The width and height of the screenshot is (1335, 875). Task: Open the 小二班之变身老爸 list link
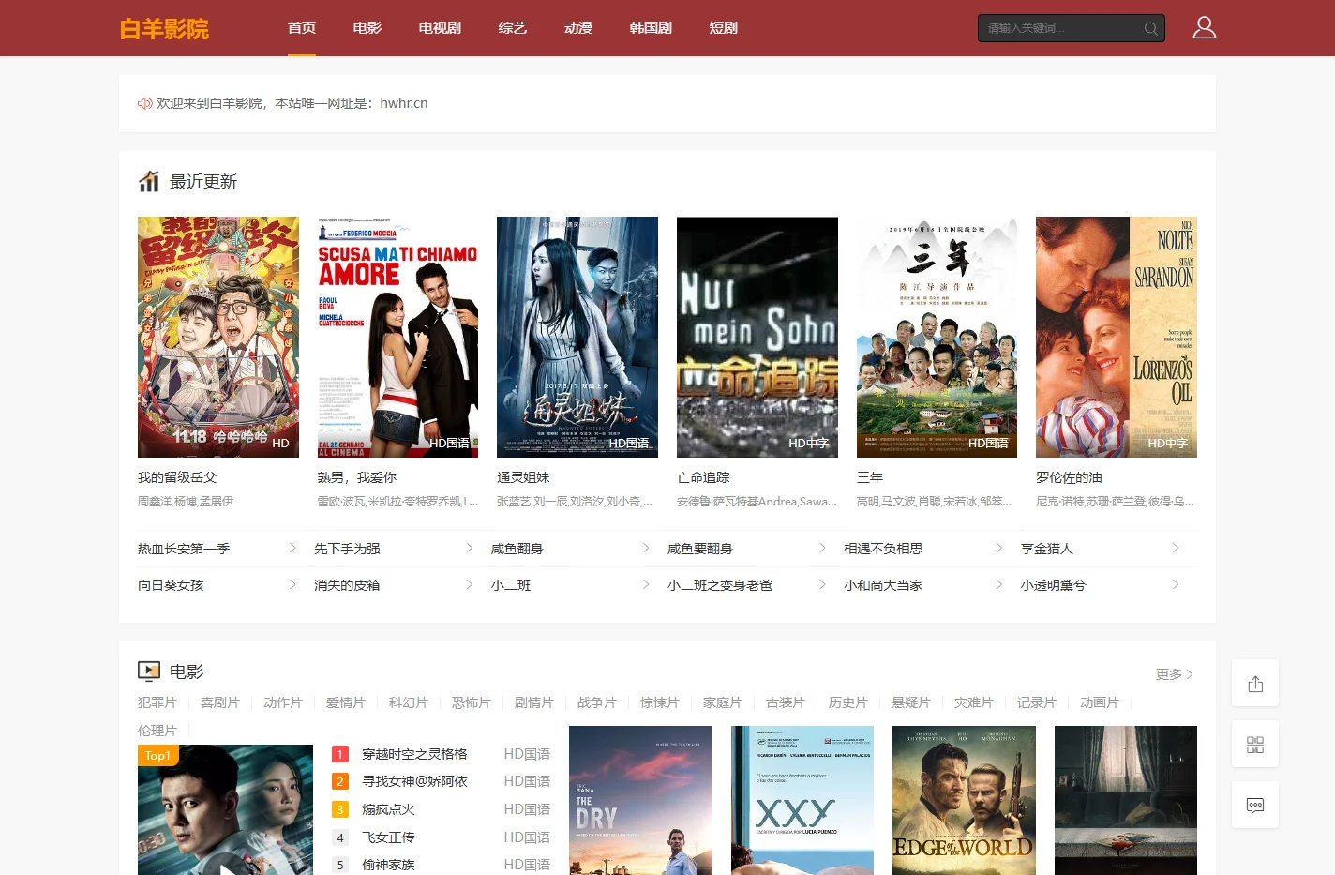(720, 585)
